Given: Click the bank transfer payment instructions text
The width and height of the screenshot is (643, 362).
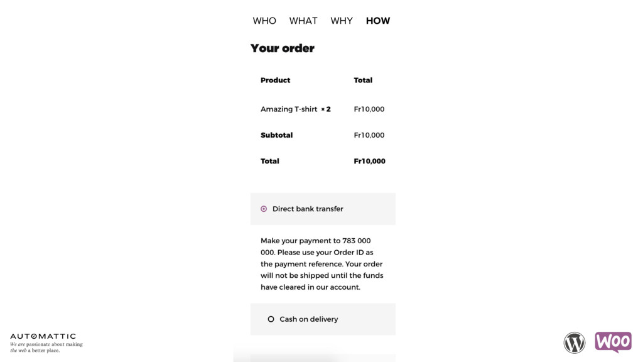Looking at the screenshot, I should pyautogui.click(x=322, y=264).
